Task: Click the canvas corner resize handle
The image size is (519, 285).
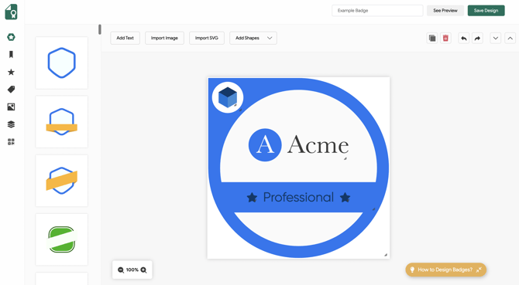Action: pos(386,255)
